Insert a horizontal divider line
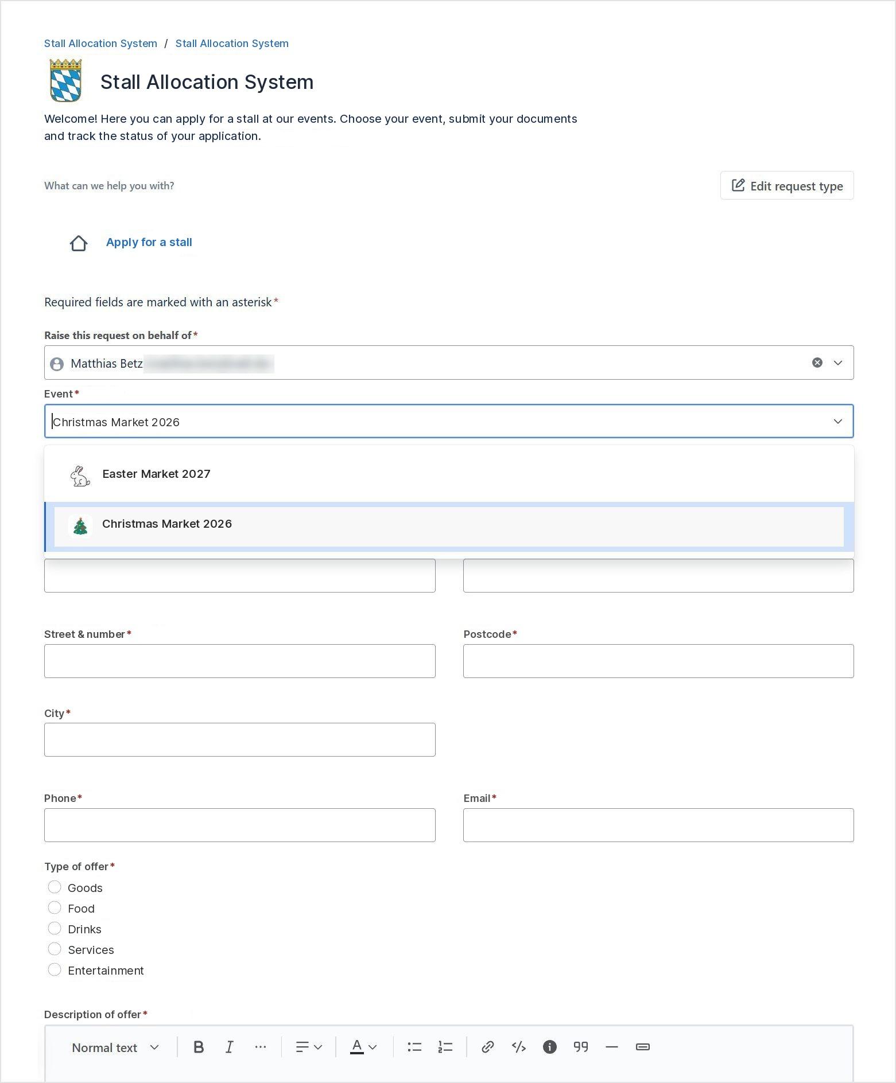The image size is (896, 1083). [x=612, y=1047]
